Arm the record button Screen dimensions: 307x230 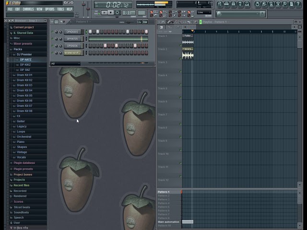tap(117, 13)
